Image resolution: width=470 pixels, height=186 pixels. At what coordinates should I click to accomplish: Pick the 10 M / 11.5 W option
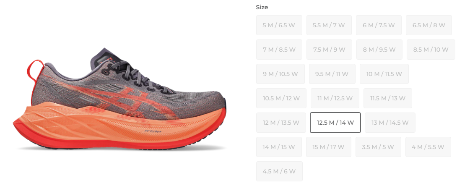pos(384,74)
